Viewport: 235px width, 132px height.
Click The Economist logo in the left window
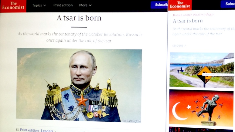(x=13, y=6)
